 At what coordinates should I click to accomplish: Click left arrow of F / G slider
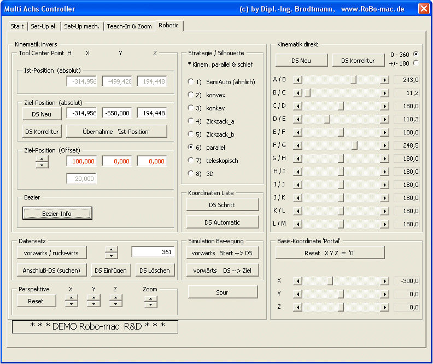298,145
